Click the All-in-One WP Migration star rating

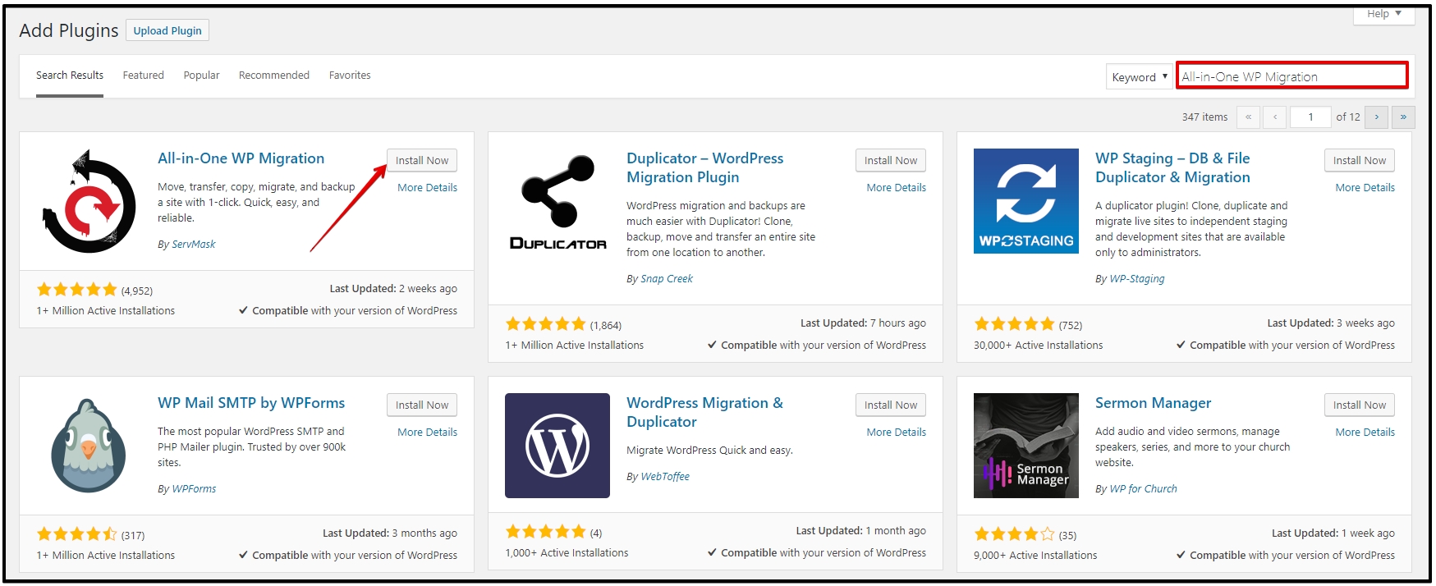pos(76,289)
